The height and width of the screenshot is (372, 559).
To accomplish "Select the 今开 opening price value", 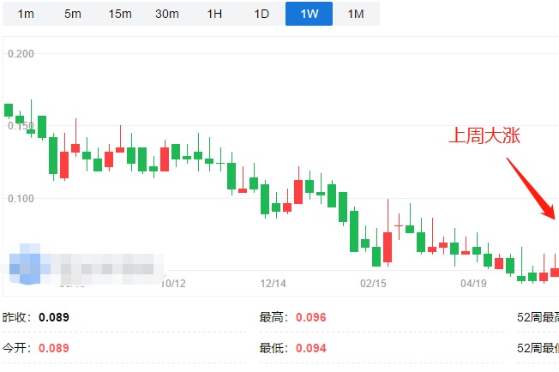I will 54,348.
